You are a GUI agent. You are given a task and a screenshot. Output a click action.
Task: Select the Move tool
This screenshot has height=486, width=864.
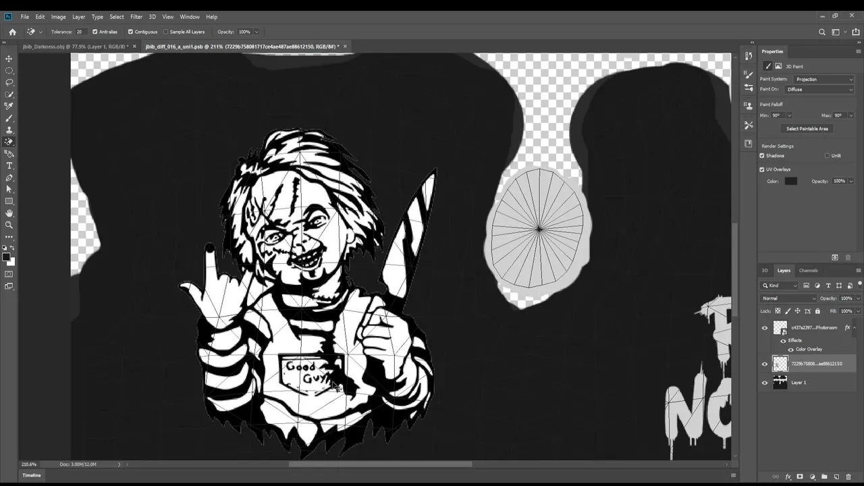[x=9, y=59]
